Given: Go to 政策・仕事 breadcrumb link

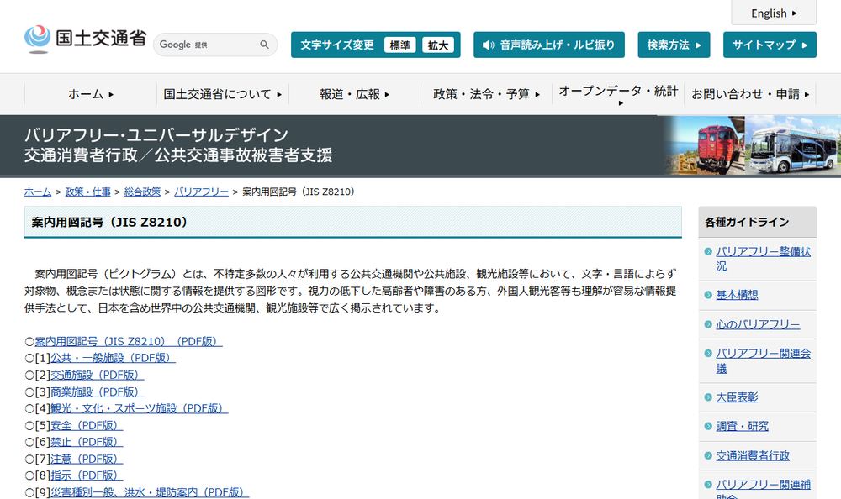Looking at the screenshot, I should tap(88, 192).
